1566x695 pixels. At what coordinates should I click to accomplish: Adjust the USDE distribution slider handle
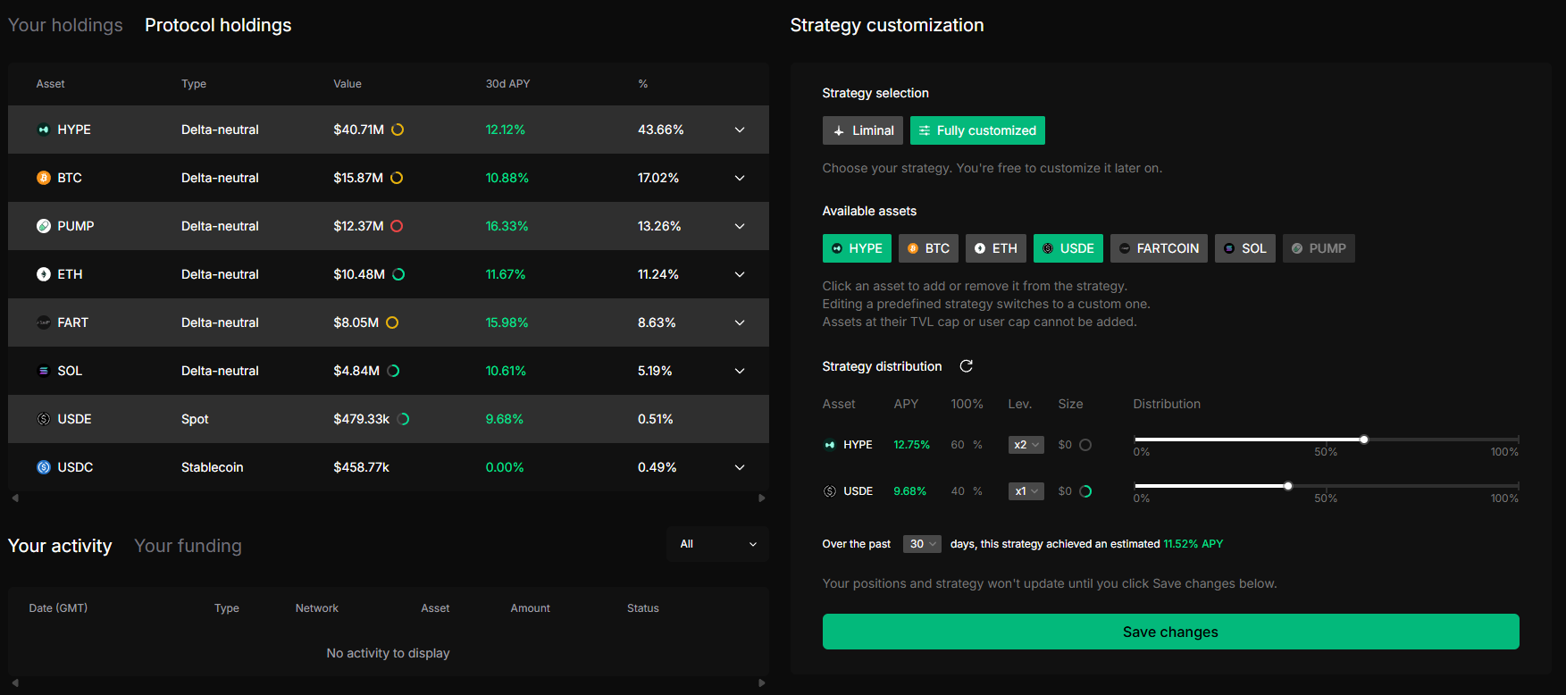(1288, 486)
